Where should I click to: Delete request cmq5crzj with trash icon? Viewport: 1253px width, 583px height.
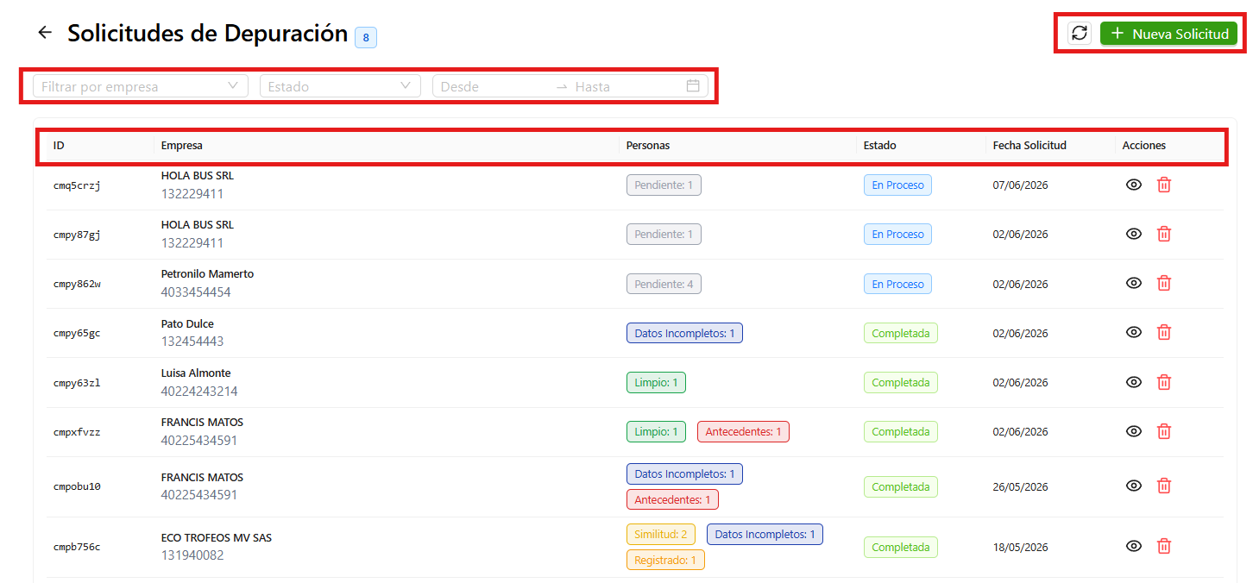click(1163, 185)
